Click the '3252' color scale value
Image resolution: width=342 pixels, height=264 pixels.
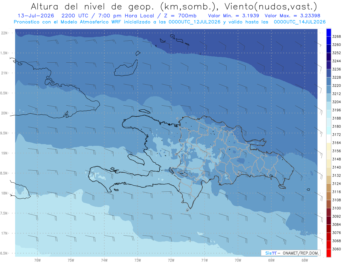[337, 53]
